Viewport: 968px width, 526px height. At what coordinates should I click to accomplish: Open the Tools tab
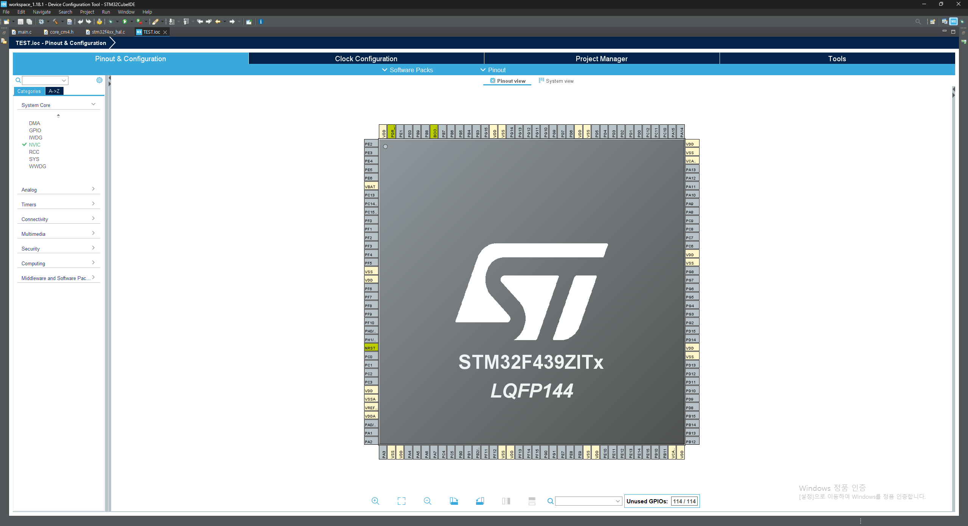(837, 59)
